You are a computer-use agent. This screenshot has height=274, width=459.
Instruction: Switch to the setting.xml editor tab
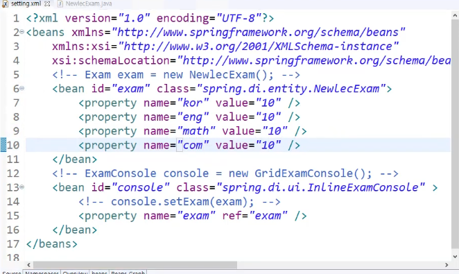(26, 3)
